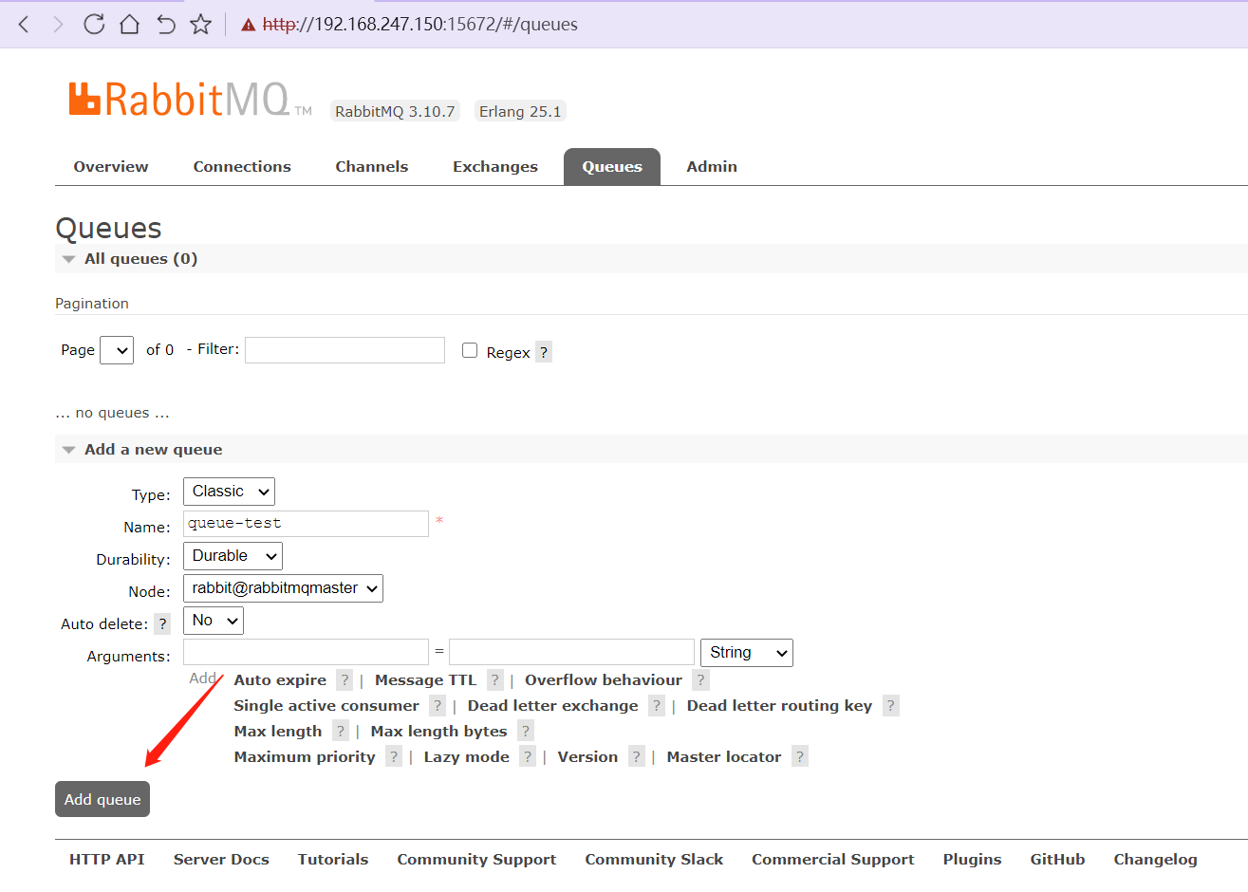Select the Queues tab
Image resolution: width=1248 pixels, height=892 pixels.
point(612,167)
